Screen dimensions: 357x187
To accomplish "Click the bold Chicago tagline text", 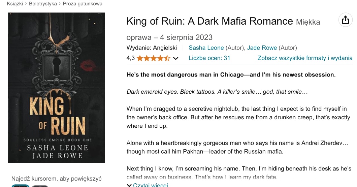I will [231, 75].
